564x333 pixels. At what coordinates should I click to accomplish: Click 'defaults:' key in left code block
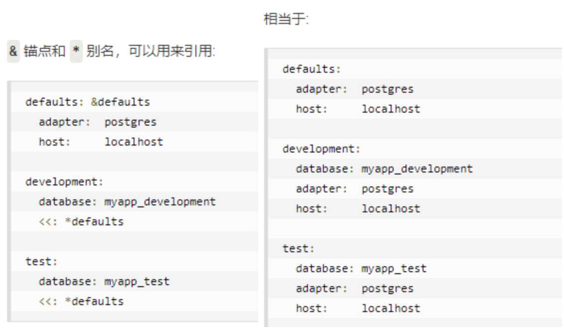click(54, 102)
